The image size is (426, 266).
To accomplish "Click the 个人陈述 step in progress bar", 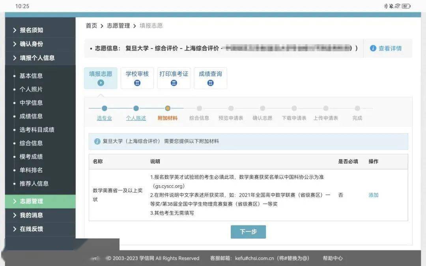I will [x=136, y=117].
